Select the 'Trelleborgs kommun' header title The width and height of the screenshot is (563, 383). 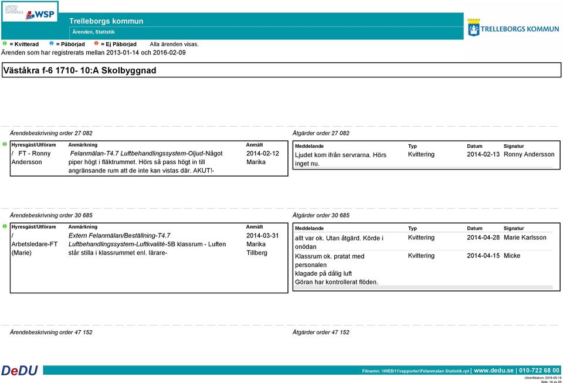click(x=106, y=21)
